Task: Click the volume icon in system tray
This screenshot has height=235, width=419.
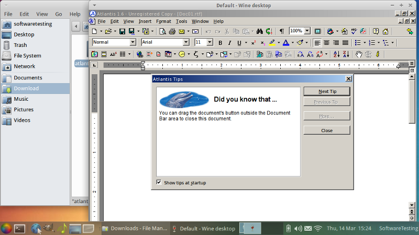Action: click(298, 228)
